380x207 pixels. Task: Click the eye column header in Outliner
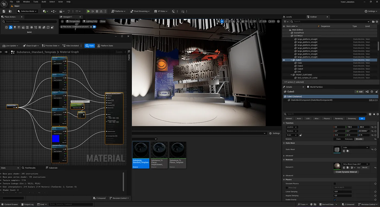284,26
